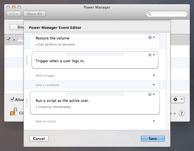Select the 'Trigger when a user logs in.' text

point(60,61)
